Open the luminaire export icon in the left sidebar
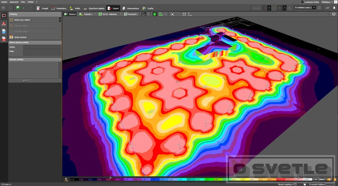This screenshot has height=186, width=338. pos(4,24)
